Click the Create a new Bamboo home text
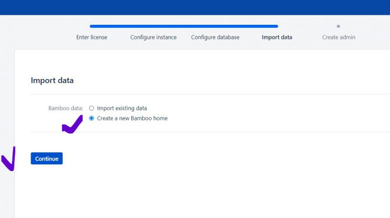This screenshot has width=390, height=218. coord(132,118)
